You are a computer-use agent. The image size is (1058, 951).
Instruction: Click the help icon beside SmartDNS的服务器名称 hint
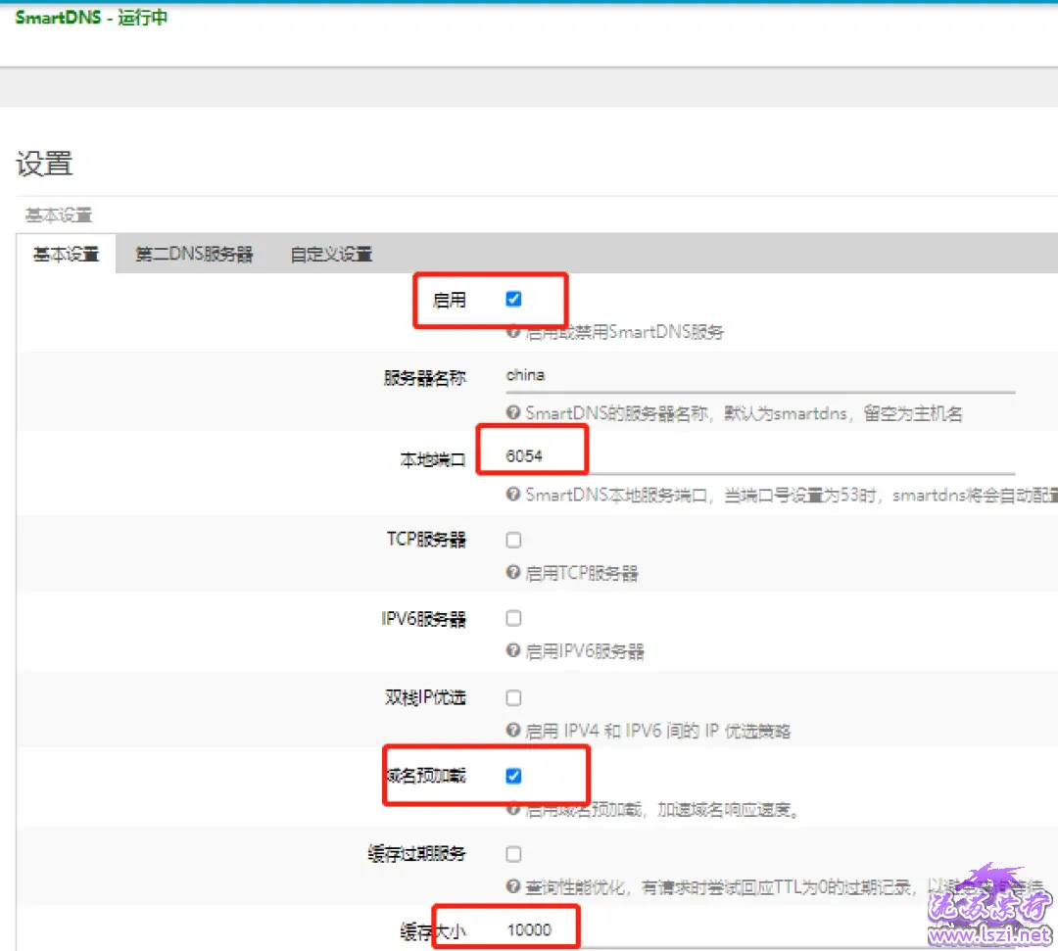coord(512,412)
